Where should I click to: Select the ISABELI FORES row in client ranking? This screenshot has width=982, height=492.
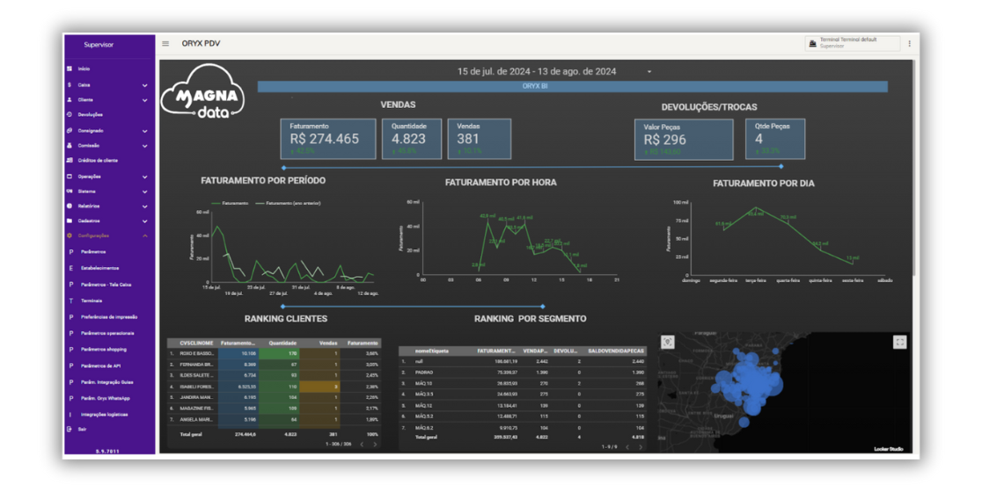tap(274, 387)
